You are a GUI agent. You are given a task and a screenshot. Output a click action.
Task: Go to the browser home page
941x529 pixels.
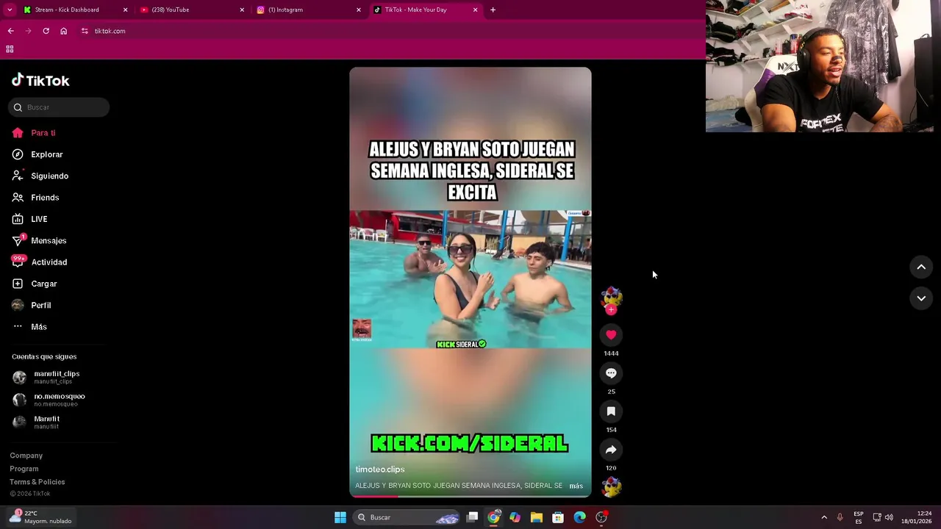(63, 31)
